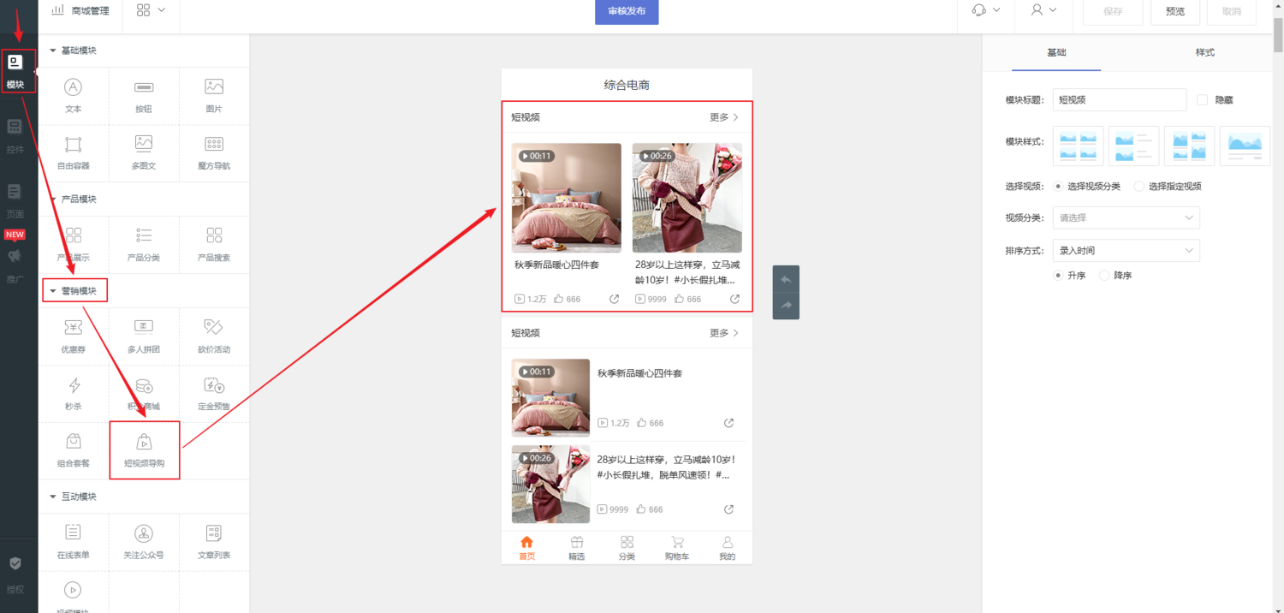
Task: Open the 页面 sidebar panel
Action: (15, 201)
